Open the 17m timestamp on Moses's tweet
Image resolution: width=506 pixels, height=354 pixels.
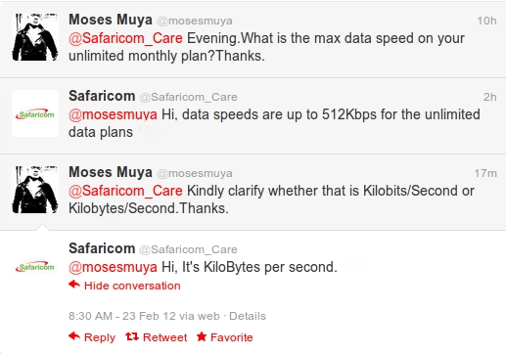pos(485,173)
